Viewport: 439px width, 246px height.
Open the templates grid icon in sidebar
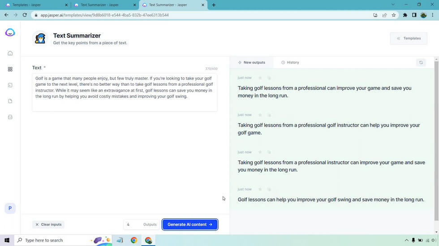(10, 69)
